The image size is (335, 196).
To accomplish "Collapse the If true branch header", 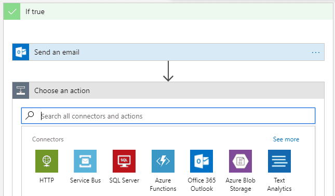I will (168, 11).
